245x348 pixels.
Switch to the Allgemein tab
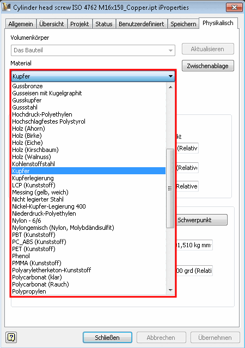(x=21, y=24)
